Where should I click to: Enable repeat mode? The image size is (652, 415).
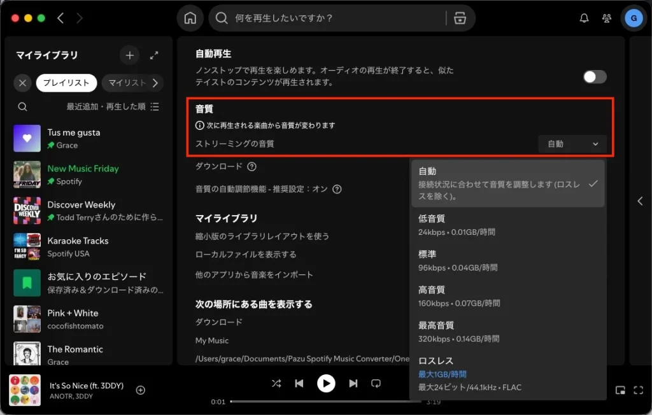pyautogui.click(x=376, y=383)
